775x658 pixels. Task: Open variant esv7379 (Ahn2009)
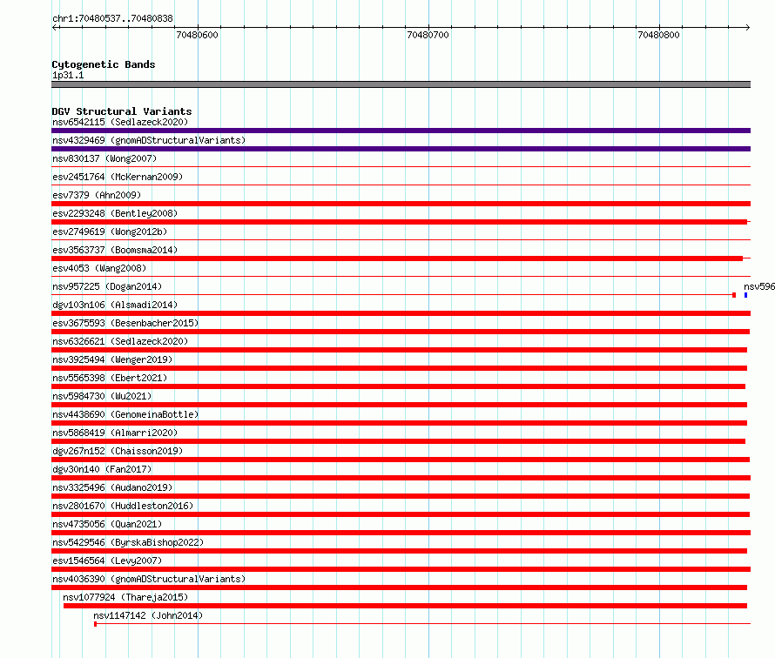pos(97,195)
